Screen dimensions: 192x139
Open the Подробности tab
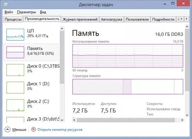[x=163, y=19]
